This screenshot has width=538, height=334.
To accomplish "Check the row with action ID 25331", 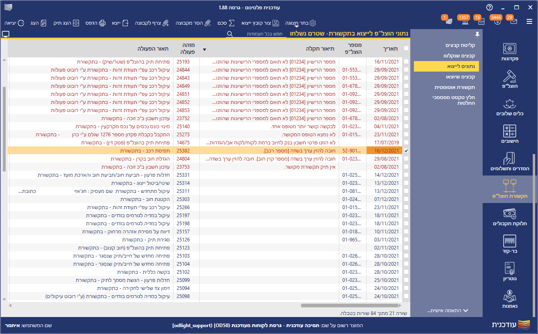I will (406, 175).
